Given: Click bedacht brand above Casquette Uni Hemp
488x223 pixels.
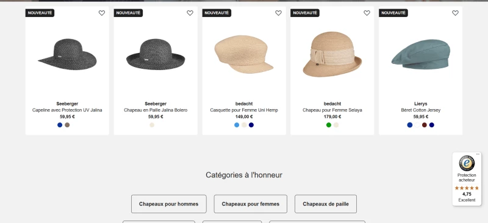Looking at the screenshot, I should pyautogui.click(x=244, y=104).
